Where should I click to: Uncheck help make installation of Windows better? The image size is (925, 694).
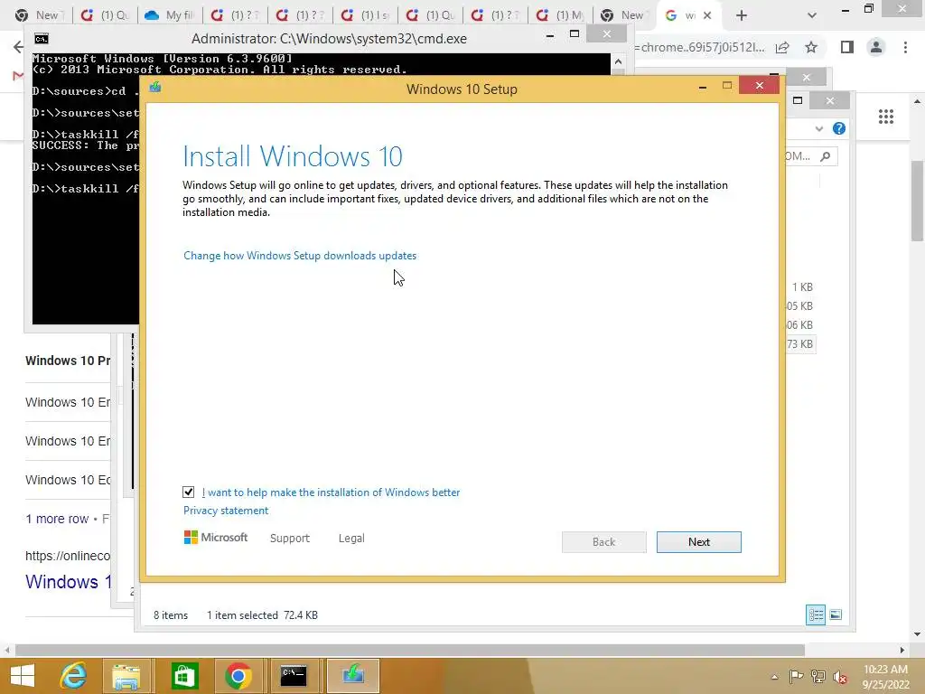pos(188,492)
